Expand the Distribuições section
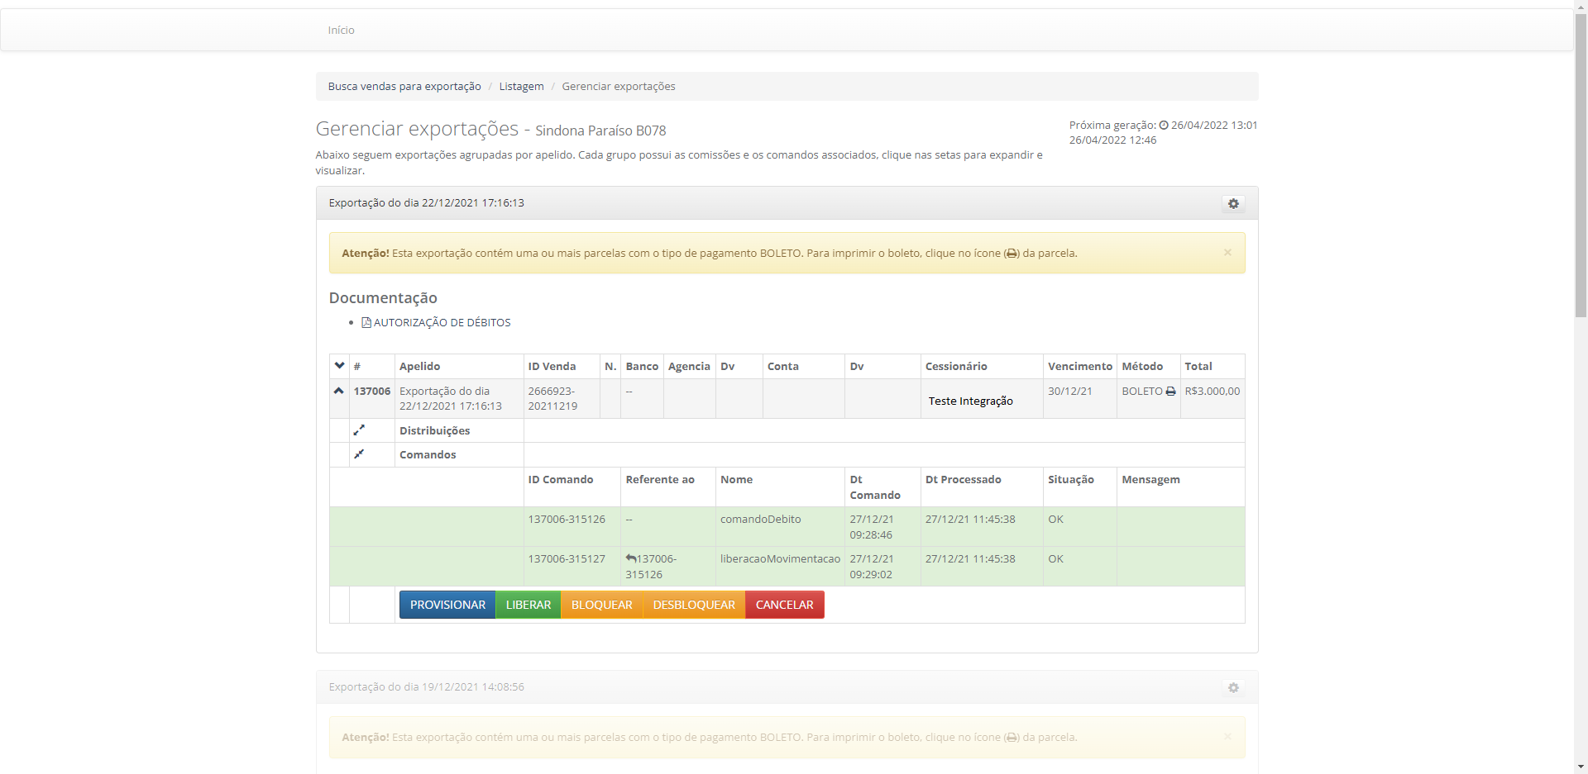 click(x=359, y=430)
